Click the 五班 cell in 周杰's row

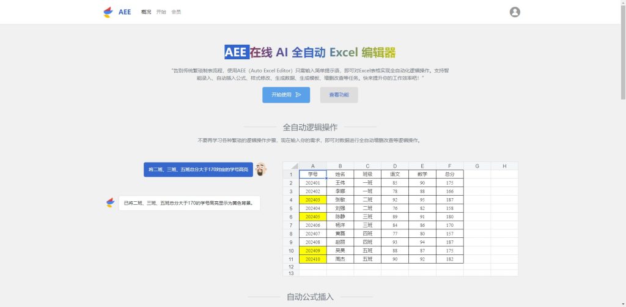click(367, 259)
